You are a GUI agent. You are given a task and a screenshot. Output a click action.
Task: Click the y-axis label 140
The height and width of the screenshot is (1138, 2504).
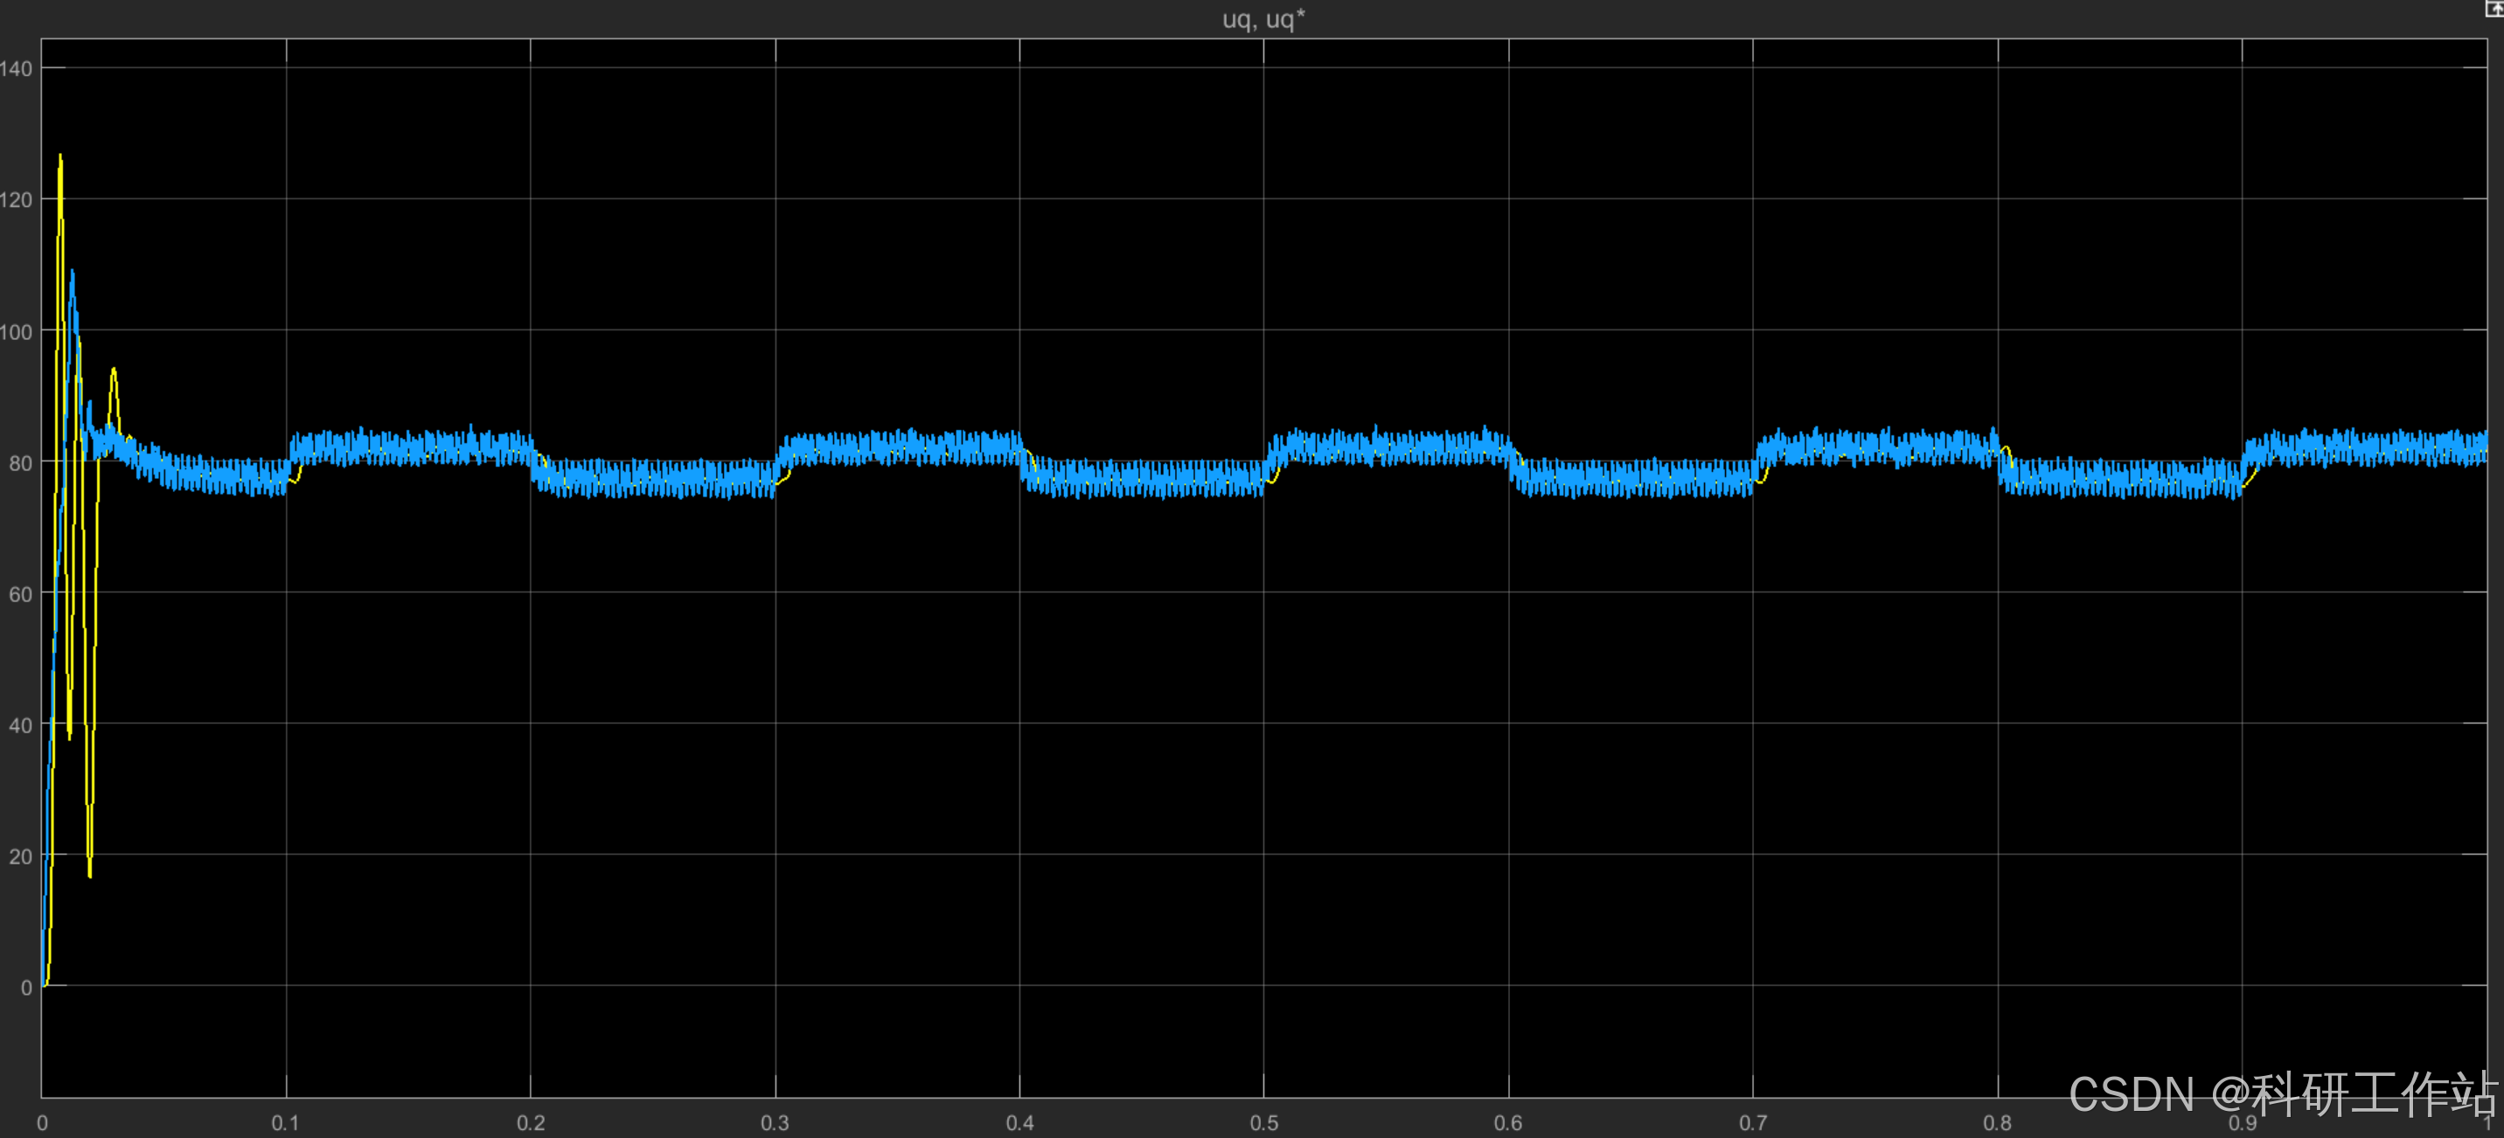[16, 69]
